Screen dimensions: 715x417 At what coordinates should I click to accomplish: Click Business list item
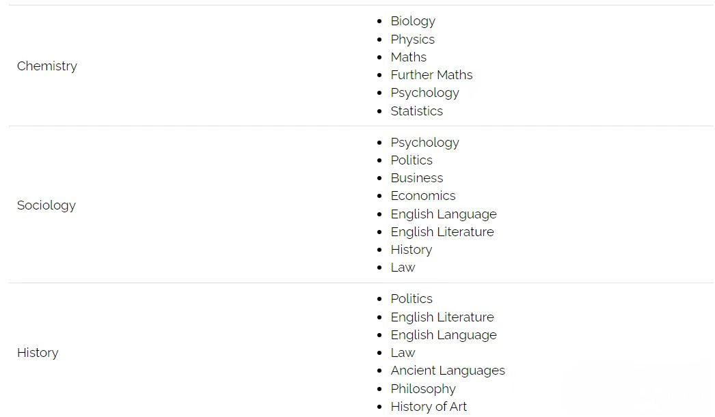click(x=417, y=178)
